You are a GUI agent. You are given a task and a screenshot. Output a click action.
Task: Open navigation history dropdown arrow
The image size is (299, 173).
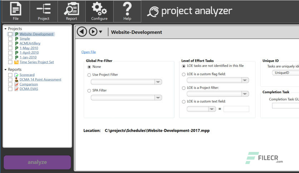point(101,32)
